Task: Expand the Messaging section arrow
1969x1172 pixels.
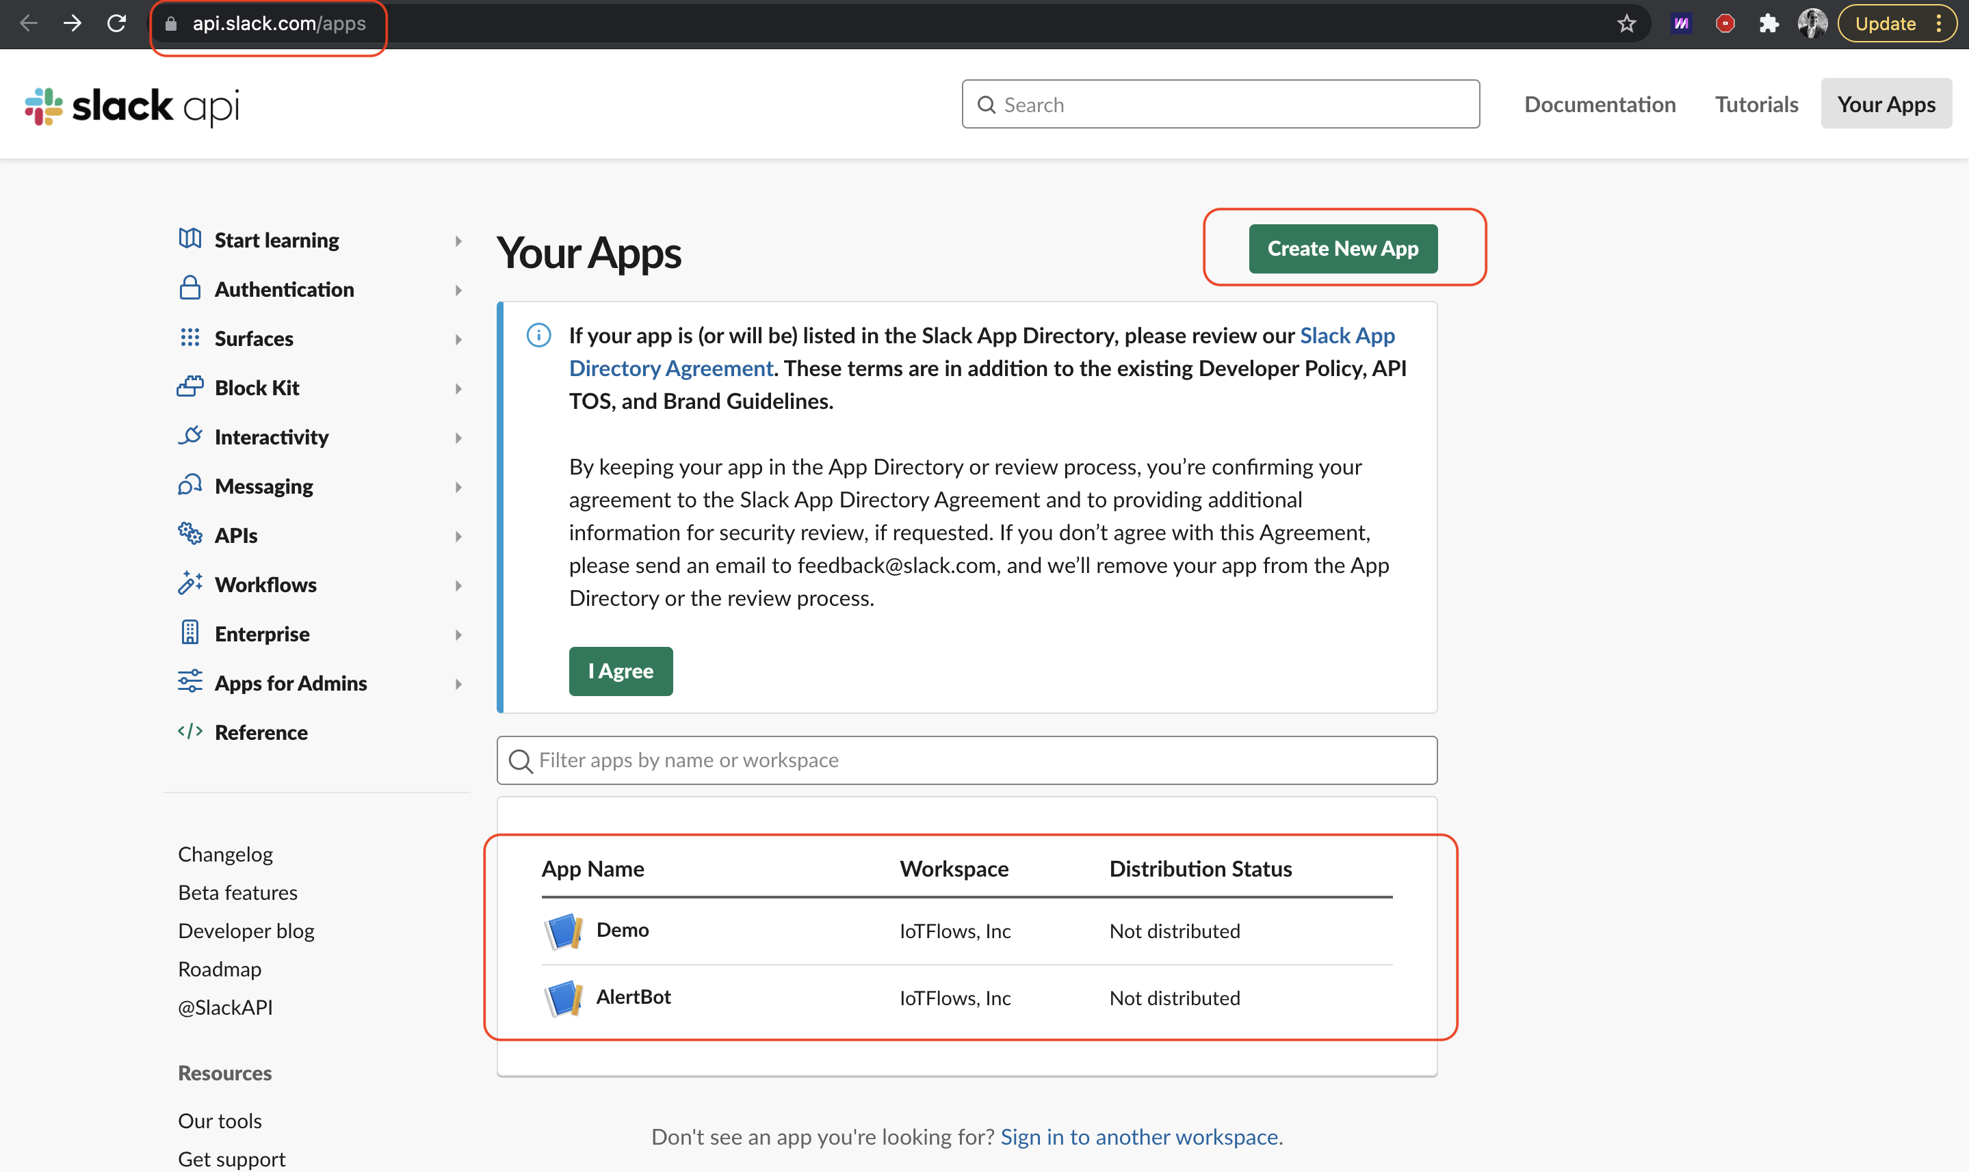Action: point(458,488)
